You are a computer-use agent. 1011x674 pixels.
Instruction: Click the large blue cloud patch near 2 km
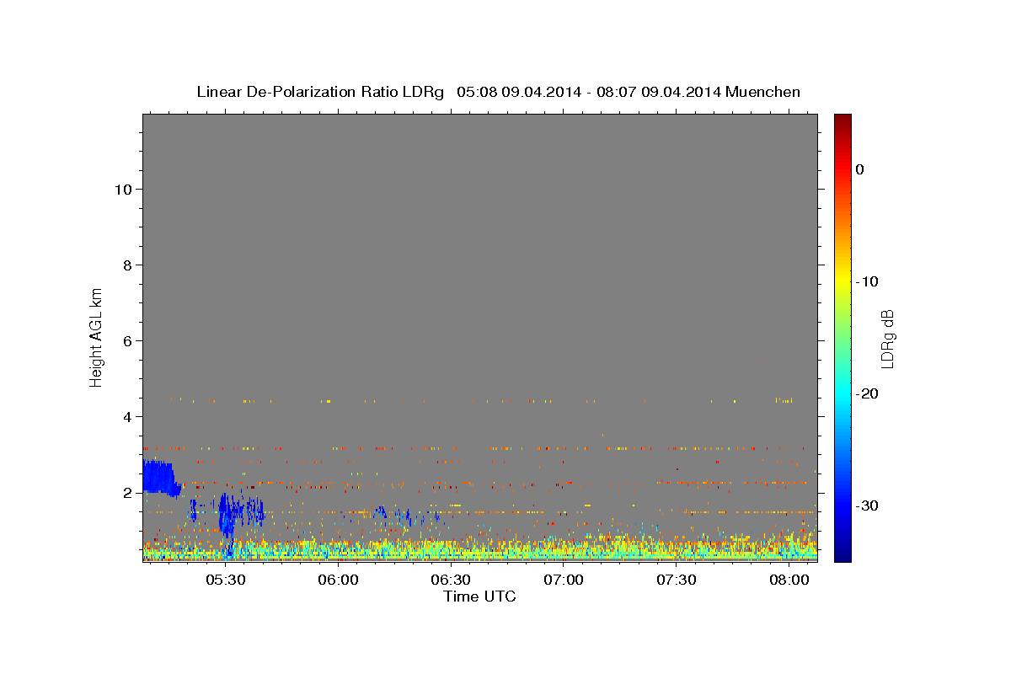(158, 479)
